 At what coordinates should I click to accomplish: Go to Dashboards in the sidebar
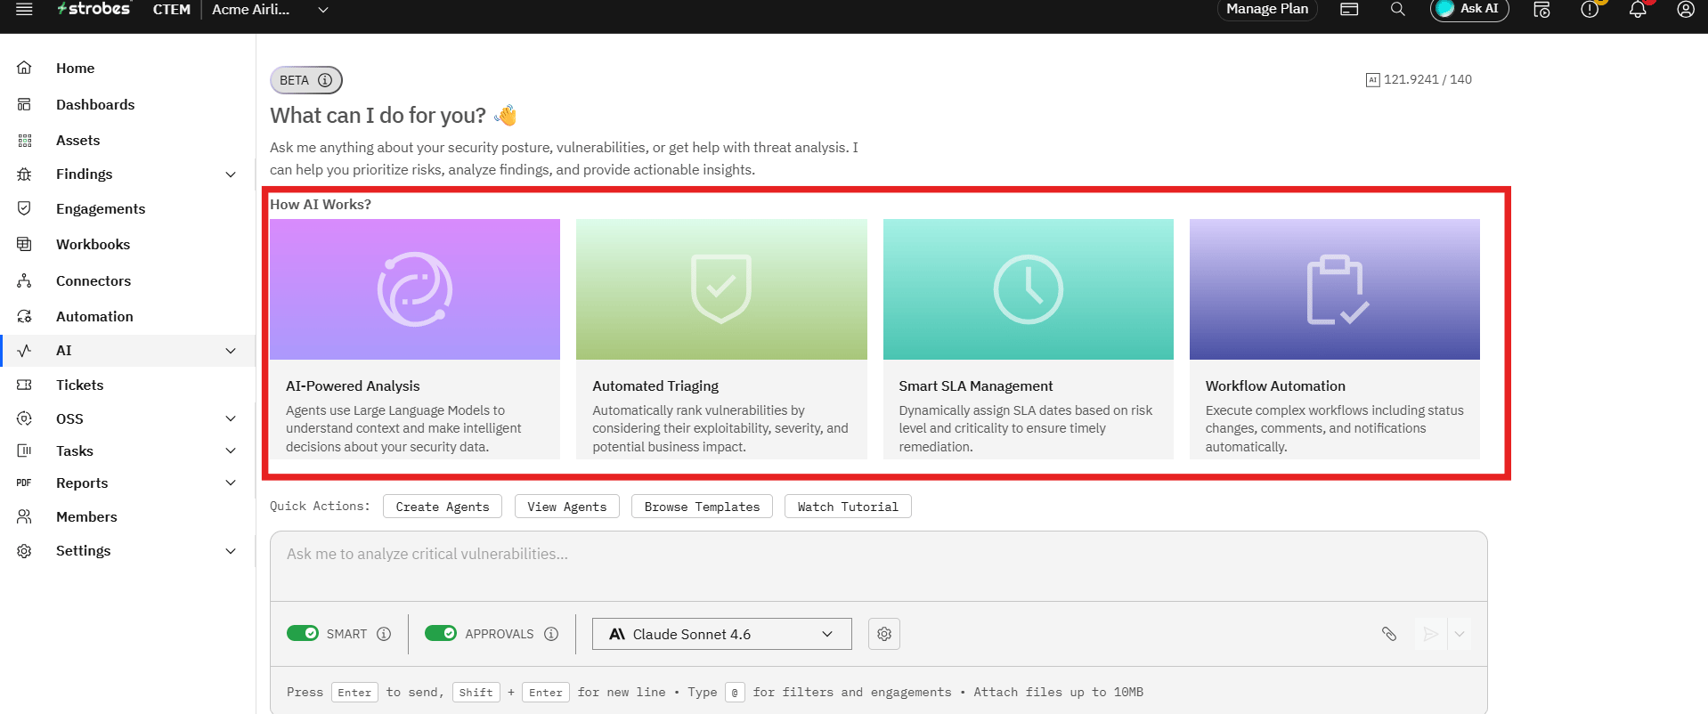pos(95,104)
